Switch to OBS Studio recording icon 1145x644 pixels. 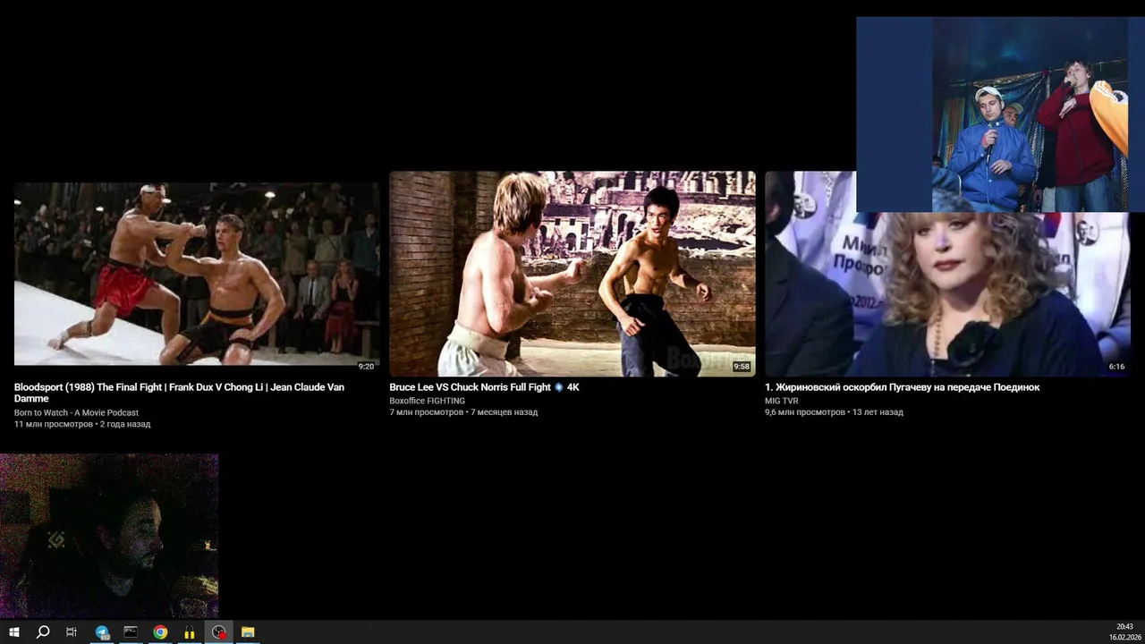click(219, 632)
